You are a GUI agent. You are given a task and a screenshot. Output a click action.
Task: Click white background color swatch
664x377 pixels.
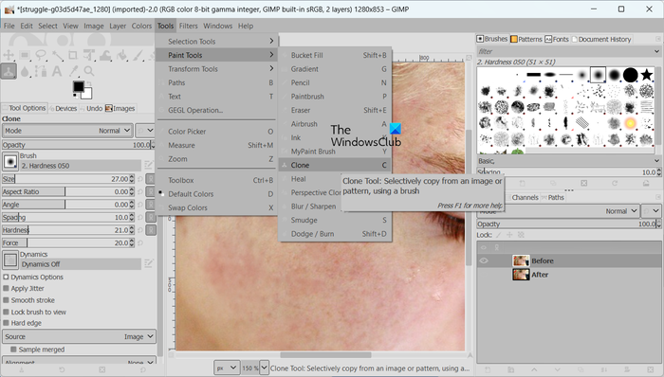click(87, 94)
